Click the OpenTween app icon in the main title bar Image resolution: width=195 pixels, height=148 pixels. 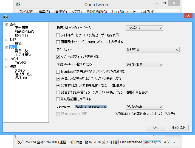coord(18,4)
